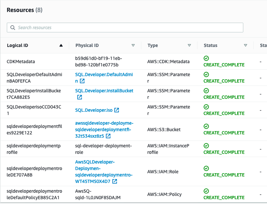The height and width of the screenshot is (204, 267).
Task: Click the status check icon for sqldeveloperdeploymentprofile
Action: 206,146
